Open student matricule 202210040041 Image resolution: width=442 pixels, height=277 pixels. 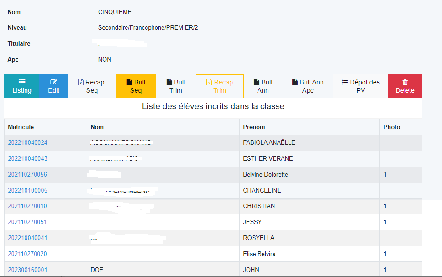pyautogui.click(x=27, y=238)
